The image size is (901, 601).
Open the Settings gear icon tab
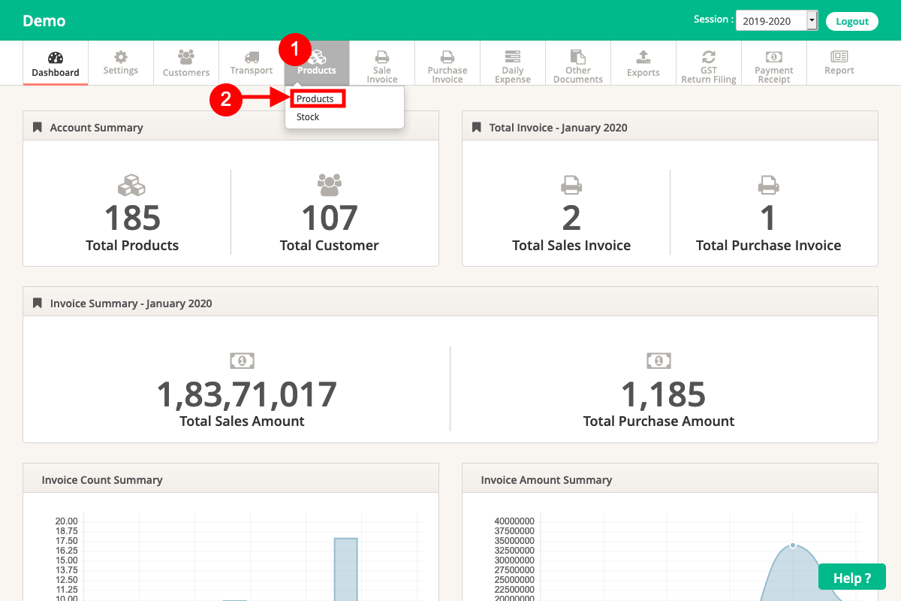click(x=121, y=57)
